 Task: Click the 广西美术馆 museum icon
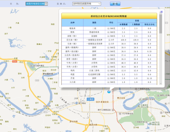147,122
